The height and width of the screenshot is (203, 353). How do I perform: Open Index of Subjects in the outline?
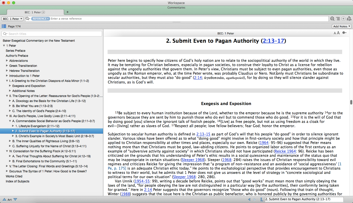[x=18, y=181]
